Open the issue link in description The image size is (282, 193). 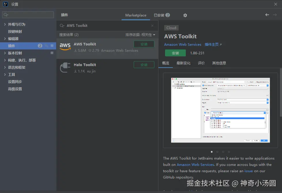coord(249,171)
